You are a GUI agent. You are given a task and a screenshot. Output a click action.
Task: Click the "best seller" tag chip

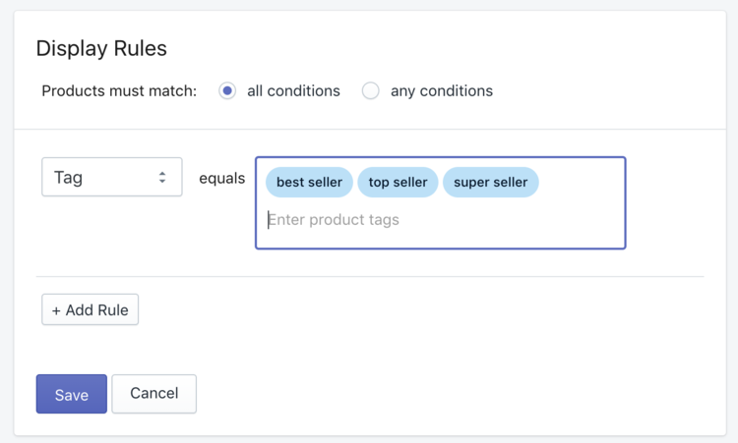click(x=309, y=183)
